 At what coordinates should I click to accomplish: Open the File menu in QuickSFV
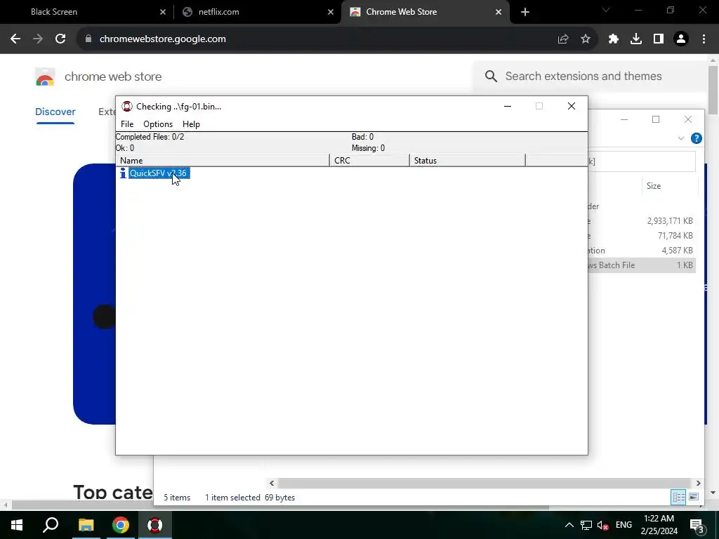click(x=127, y=124)
